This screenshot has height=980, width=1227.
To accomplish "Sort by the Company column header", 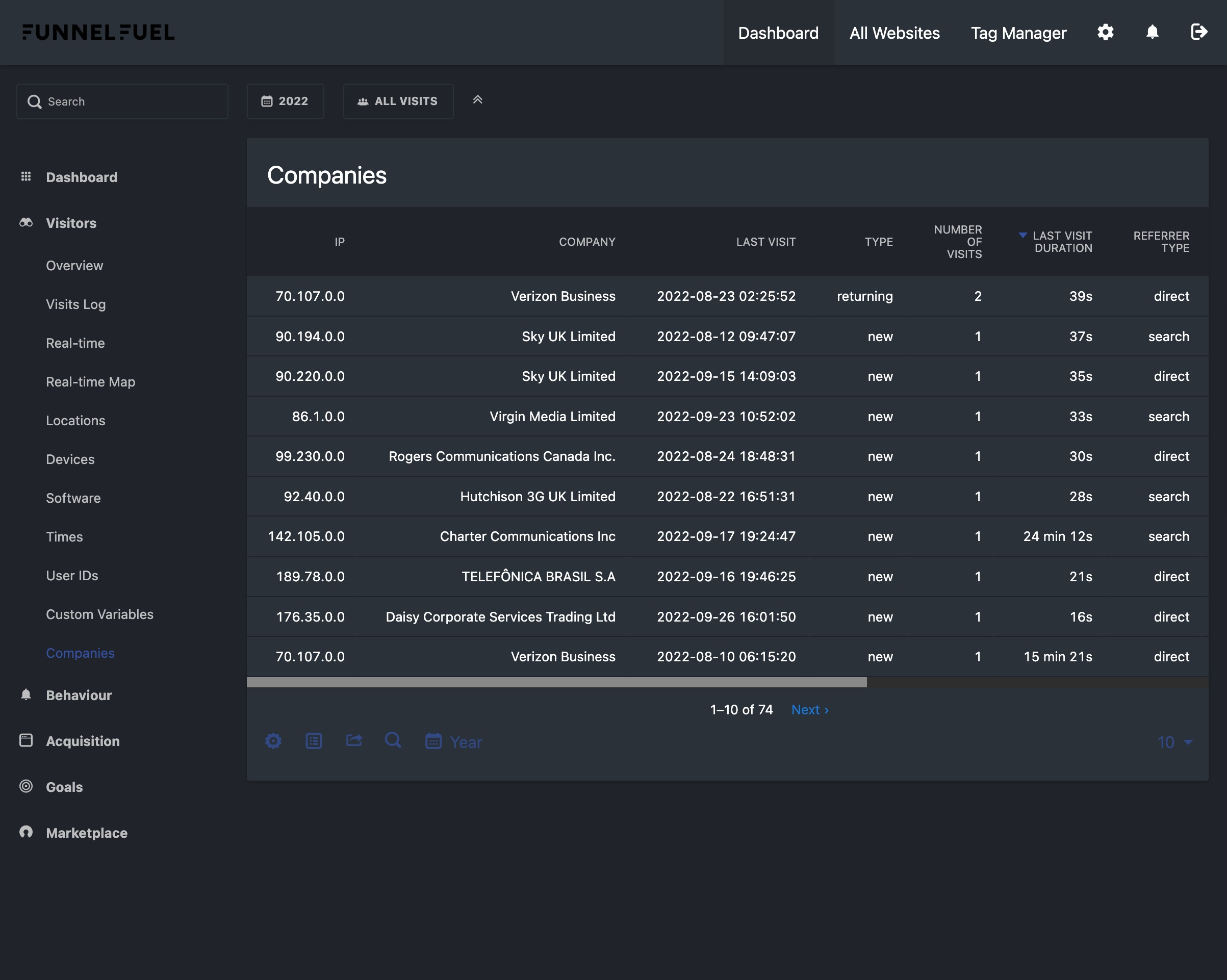I will [x=587, y=242].
